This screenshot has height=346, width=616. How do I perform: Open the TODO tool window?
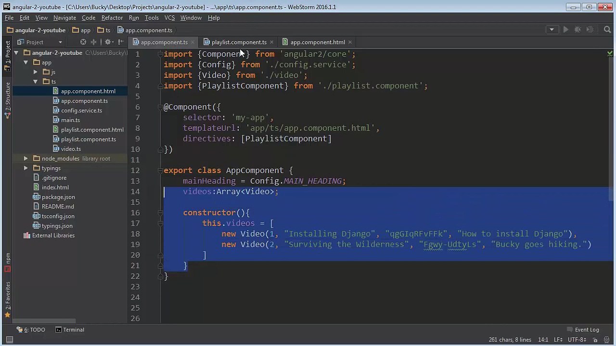[31, 330]
